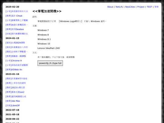Image resolution: width=164 pixels, height=123 pixels.
Task: Open the [教學]3ds Max article link
Action: [x=13, y=101]
